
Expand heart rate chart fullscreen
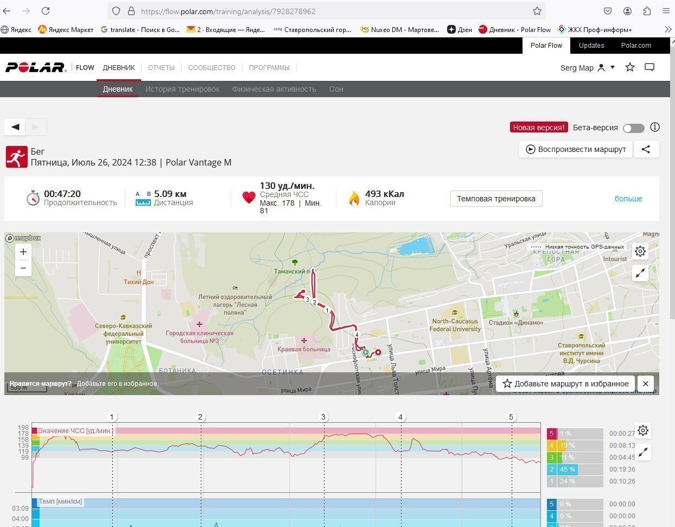(643, 452)
